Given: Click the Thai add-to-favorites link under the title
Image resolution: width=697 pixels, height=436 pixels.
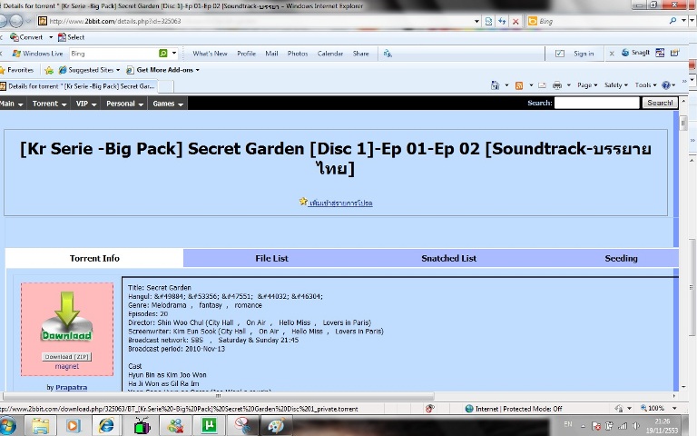Looking at the screenshot, I should pos(340,203).
